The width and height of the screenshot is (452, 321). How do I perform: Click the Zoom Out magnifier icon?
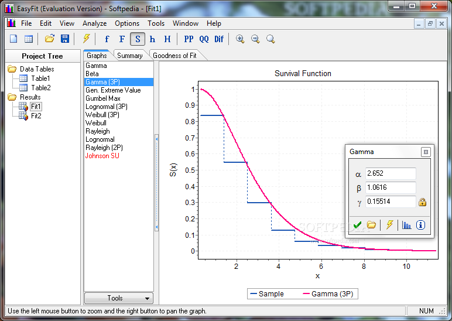coord(255,39)
